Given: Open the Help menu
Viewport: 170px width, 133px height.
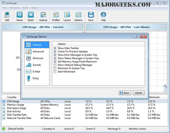Looking at the screenshot, I should (34, 8).
